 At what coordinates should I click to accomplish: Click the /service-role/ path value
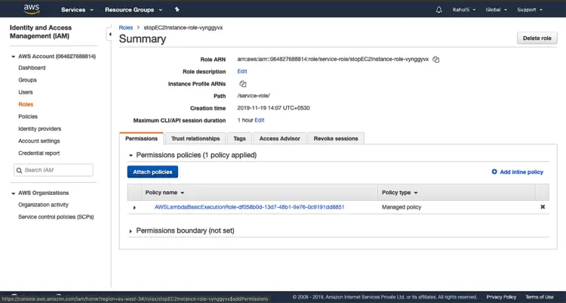(x=254, y=96)
